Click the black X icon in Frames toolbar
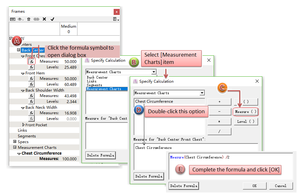Viewport: 300px width, 195px height. coord(44,19)
